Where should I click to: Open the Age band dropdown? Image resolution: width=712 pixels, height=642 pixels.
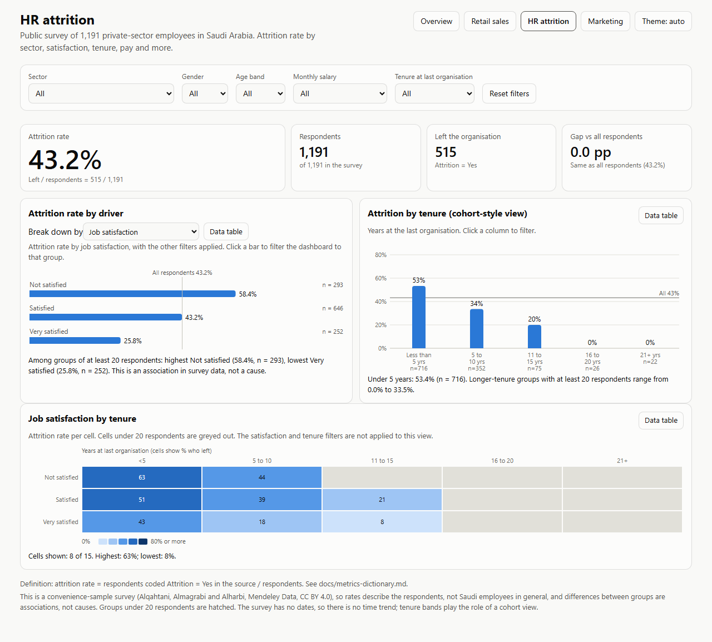coord(260,93)
